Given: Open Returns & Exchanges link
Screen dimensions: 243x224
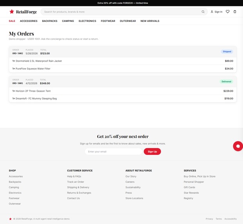Looking at the screenshot, I should coord(79,193).
